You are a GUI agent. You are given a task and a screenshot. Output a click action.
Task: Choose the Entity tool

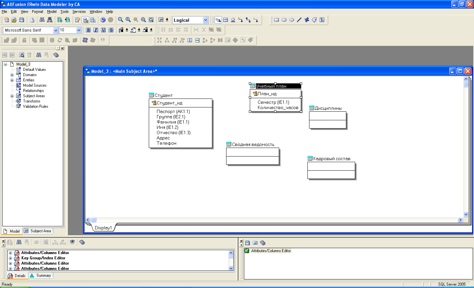pyautogui.click(x=225, y=20)
